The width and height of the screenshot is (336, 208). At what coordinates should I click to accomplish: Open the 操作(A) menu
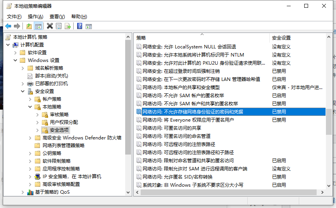click(x=35, y=17)
